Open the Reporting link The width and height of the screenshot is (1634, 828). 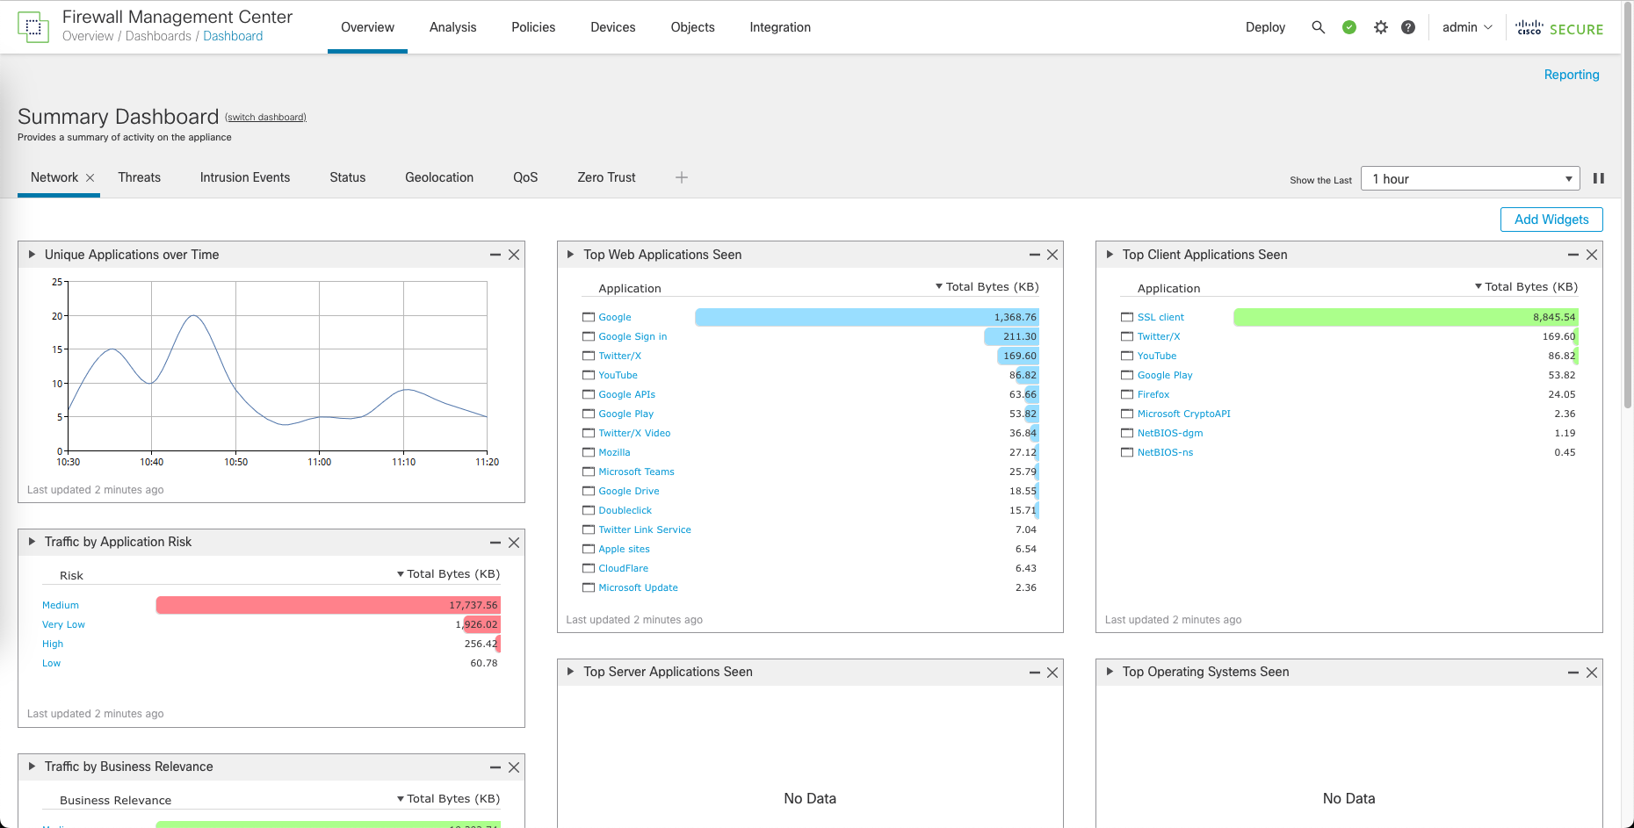1571,75
